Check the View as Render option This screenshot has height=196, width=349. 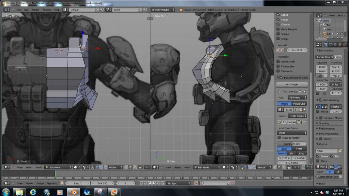click(x=279, y=138)
